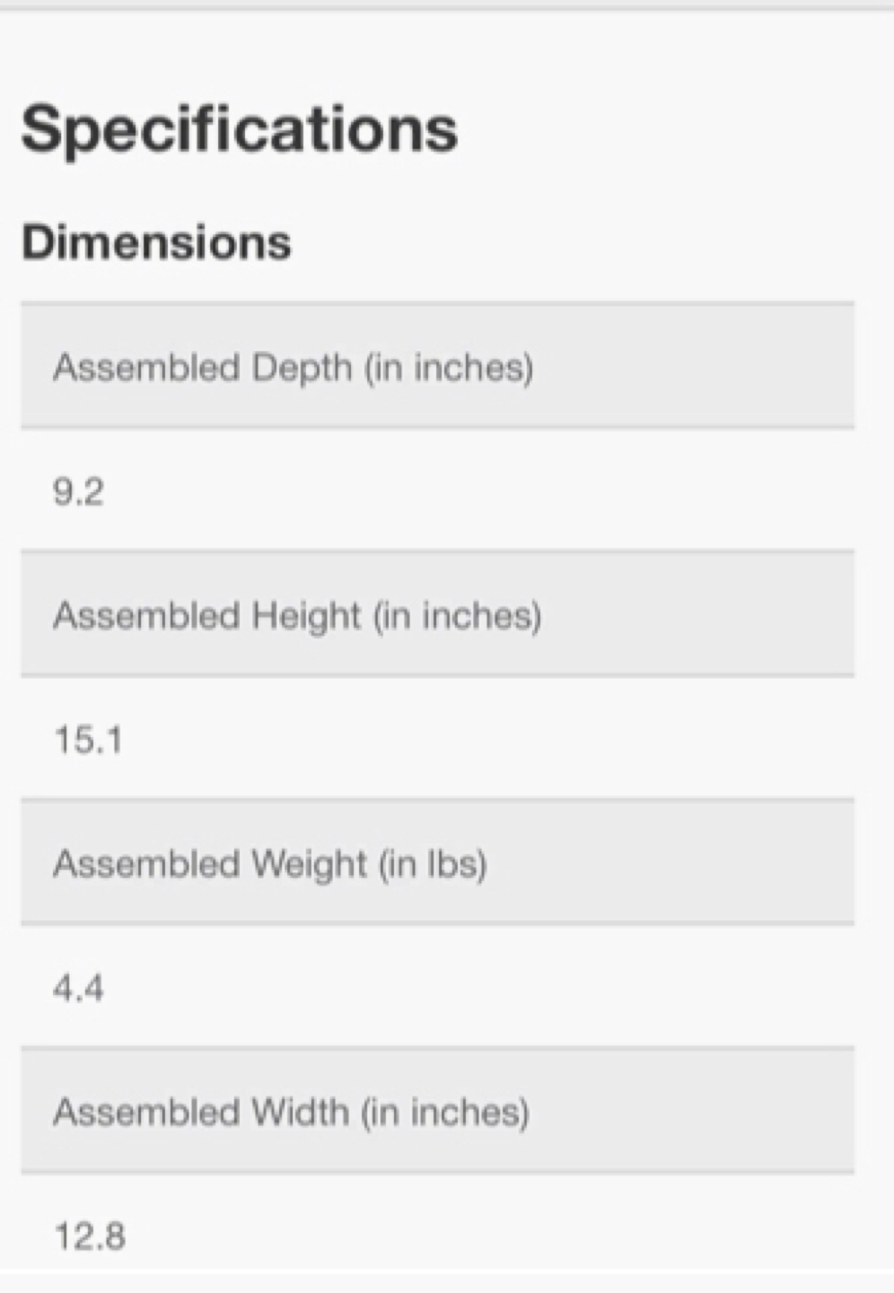
Task: Click the Assembled Width (in inches) row
Action: coord(437,1111)
